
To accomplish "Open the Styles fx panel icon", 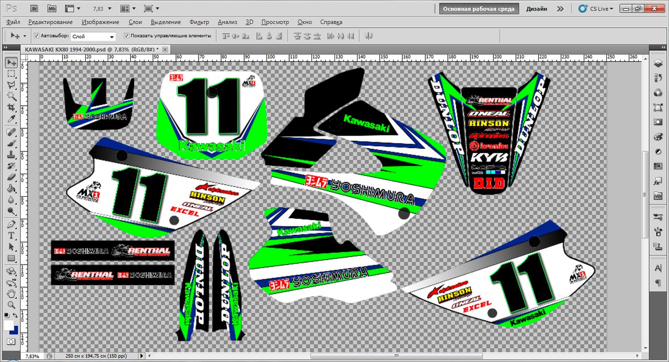I will pyautogui.click(x=658, y=180).
